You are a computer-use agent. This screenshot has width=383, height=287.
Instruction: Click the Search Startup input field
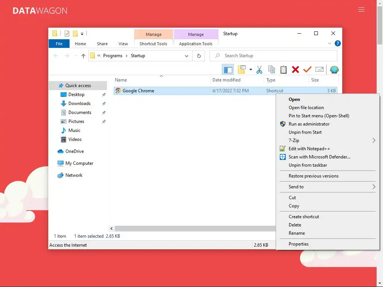coord(273,56)
